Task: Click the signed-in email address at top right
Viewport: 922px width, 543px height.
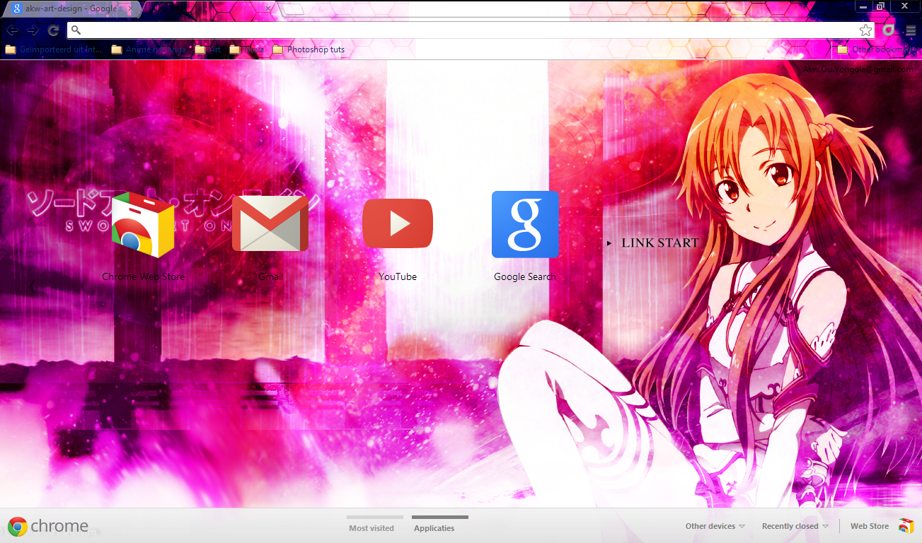Action: (858, 69)
